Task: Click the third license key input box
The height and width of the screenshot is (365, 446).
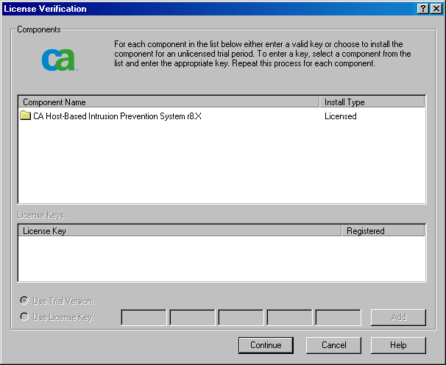Action: [241, 317]
